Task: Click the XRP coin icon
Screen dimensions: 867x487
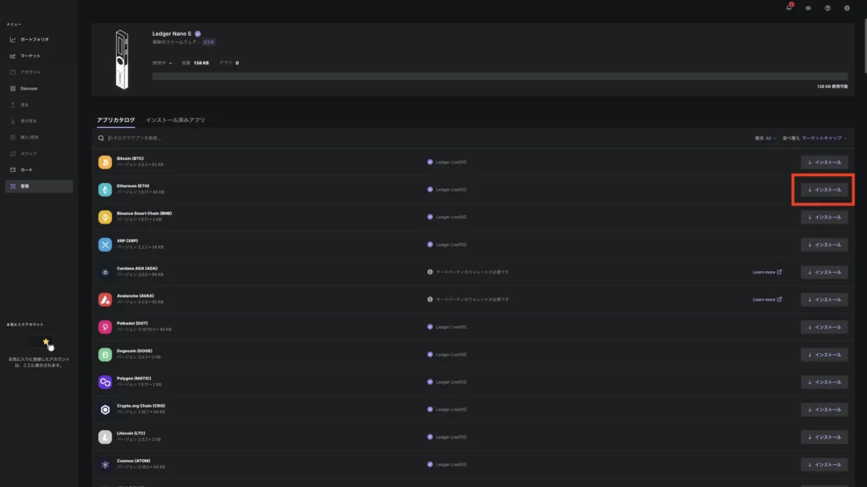Action: pyautogui.click(x=105, y=245)
